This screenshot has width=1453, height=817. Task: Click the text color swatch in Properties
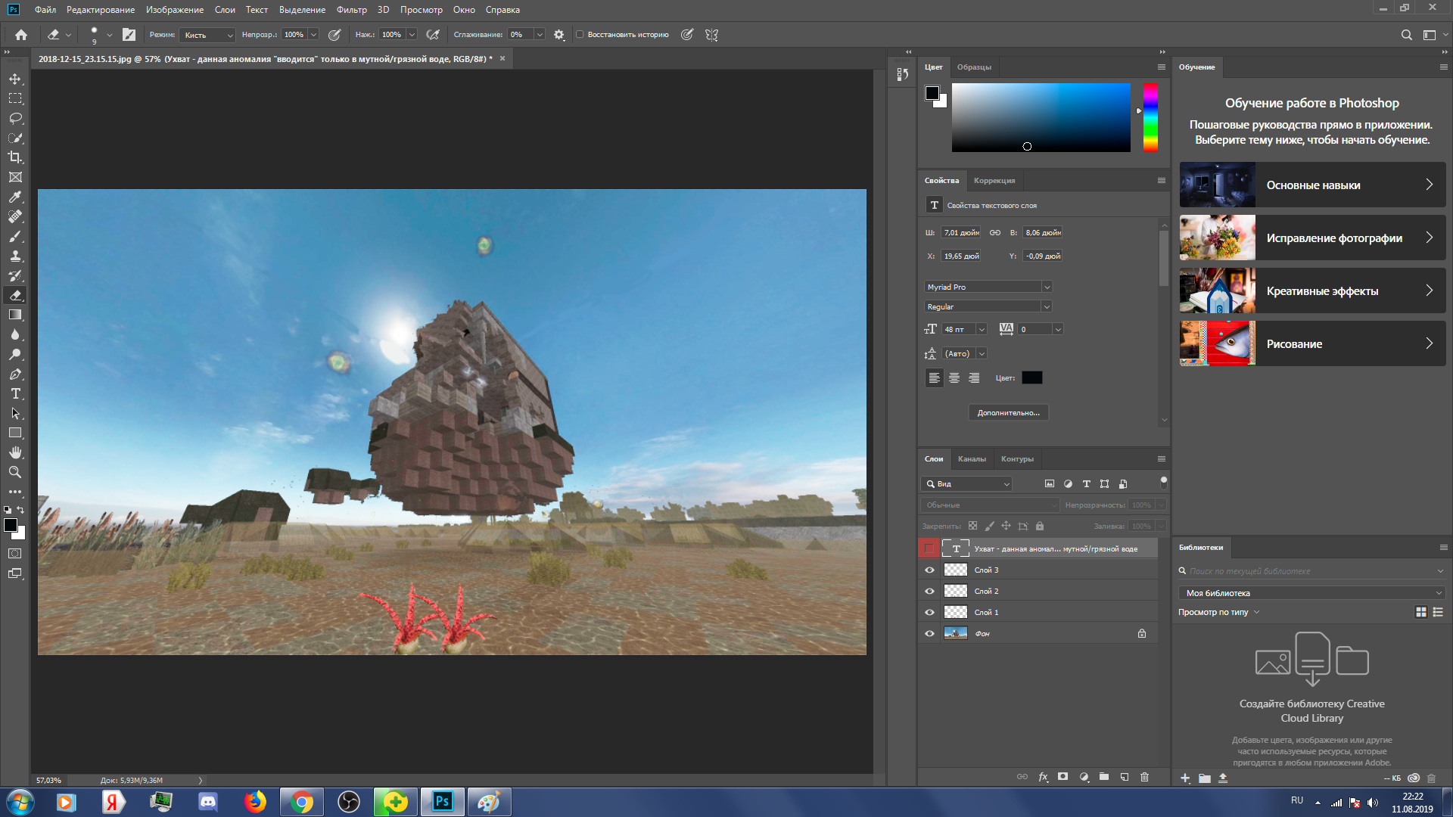[1032, 377]
